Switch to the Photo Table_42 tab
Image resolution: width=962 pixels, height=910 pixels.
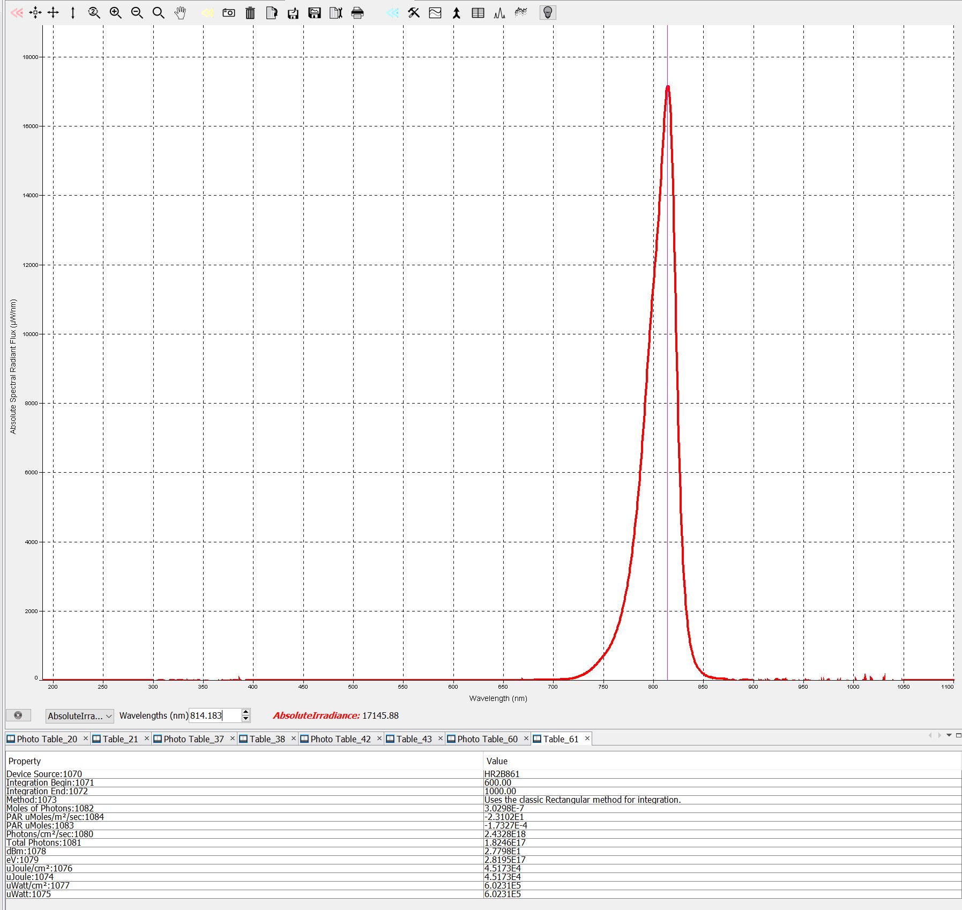tap(340, 739)
